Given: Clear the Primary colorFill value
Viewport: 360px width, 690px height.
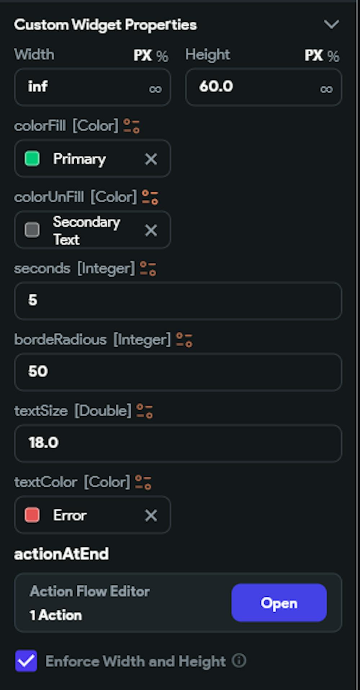Looking at the screenshot, I should tap(151, 159).
